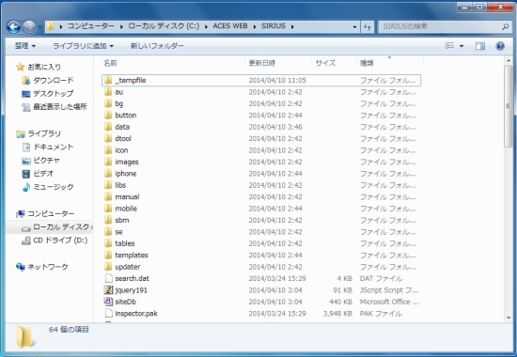Select the mobile folder icon
The image size is (517, 357).
click(x=108, y=209)
